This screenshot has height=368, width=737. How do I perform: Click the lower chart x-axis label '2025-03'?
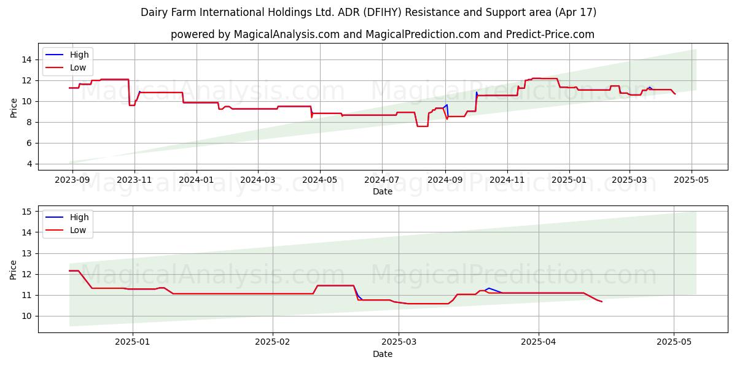399,343
